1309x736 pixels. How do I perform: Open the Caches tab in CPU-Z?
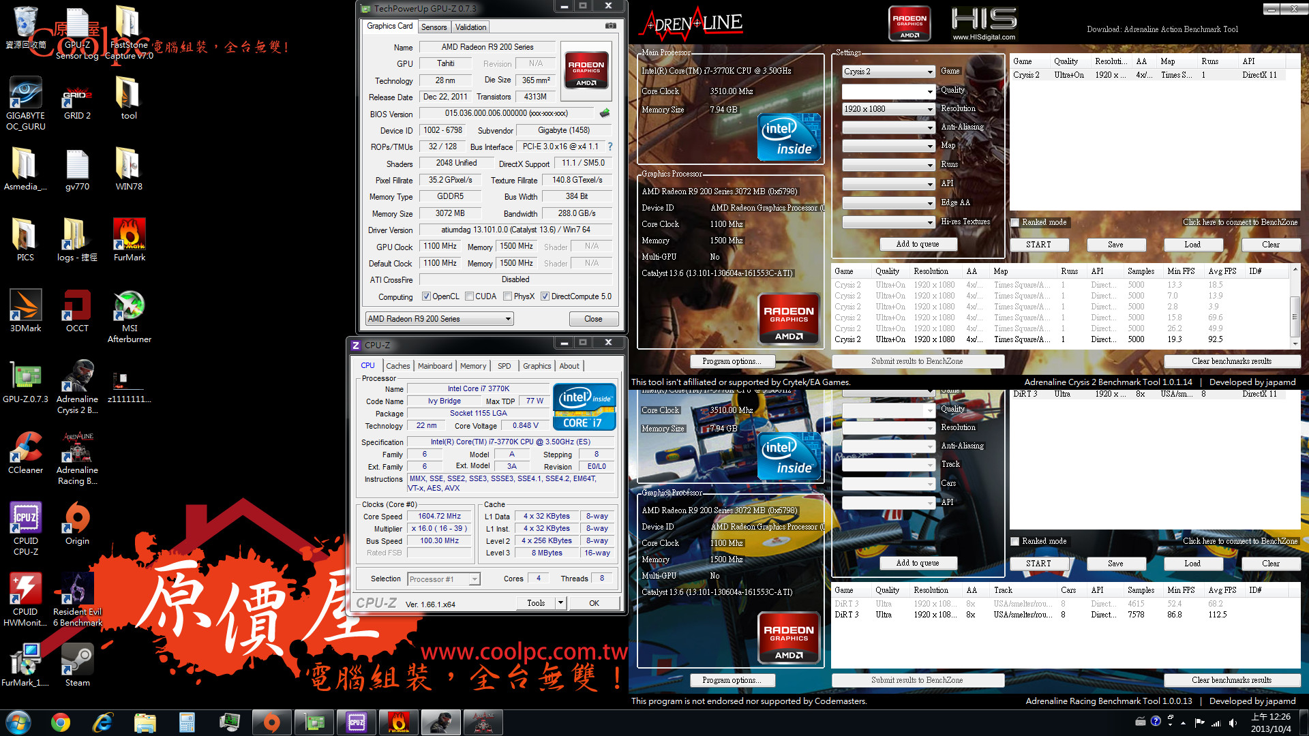pyautogui.click(x=398, y=366)
